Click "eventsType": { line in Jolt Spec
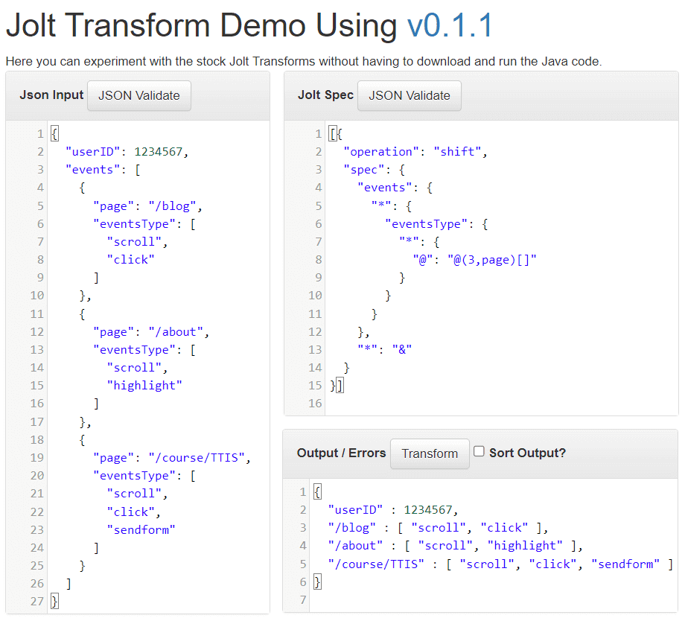This screenshot has height=618, width=685. click(436, 223)
